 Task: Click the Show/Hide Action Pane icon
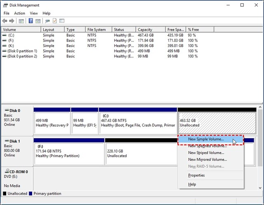38,21
